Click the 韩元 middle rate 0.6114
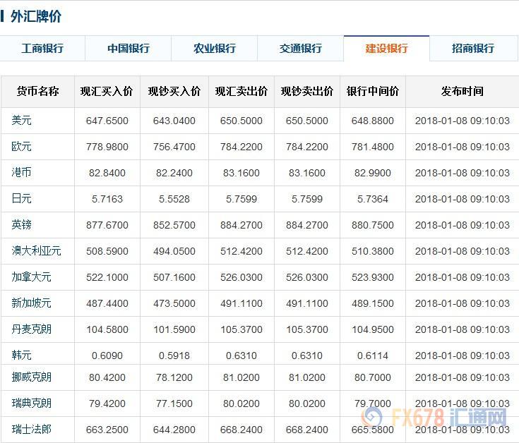 373,356
